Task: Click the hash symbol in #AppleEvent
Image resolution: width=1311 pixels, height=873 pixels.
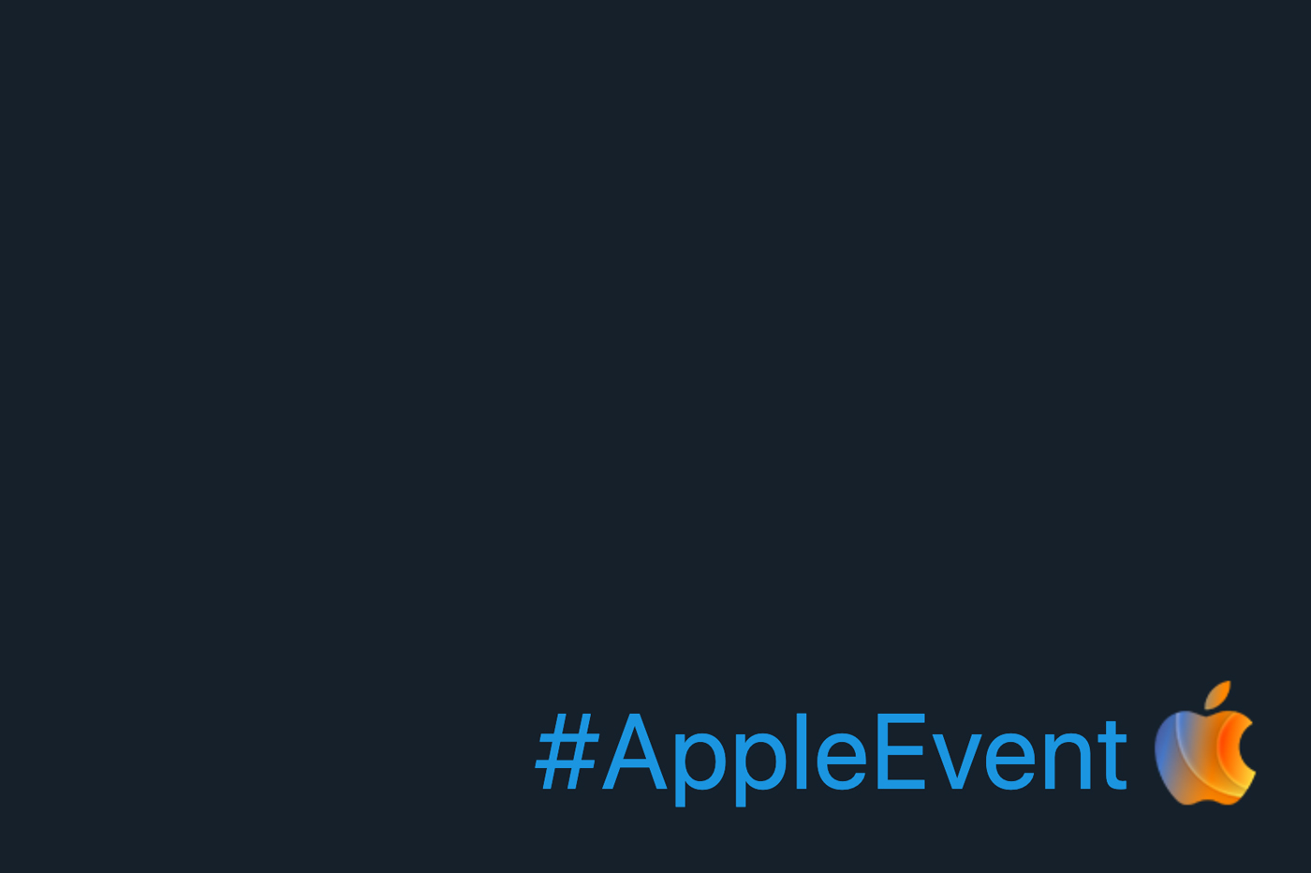Action: (567, 753)
